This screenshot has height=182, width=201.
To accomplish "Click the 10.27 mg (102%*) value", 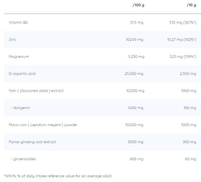I will pyautogui.click(x=182, y=39).
